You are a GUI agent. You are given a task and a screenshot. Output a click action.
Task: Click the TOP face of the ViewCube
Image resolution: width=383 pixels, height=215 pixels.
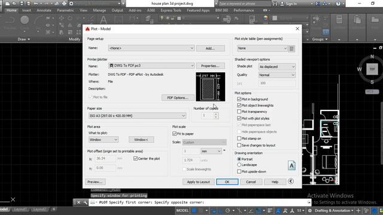click(x=372, y=69)
